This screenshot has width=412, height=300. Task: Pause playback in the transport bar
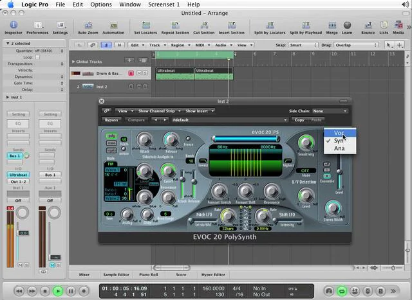pos(71,291)
